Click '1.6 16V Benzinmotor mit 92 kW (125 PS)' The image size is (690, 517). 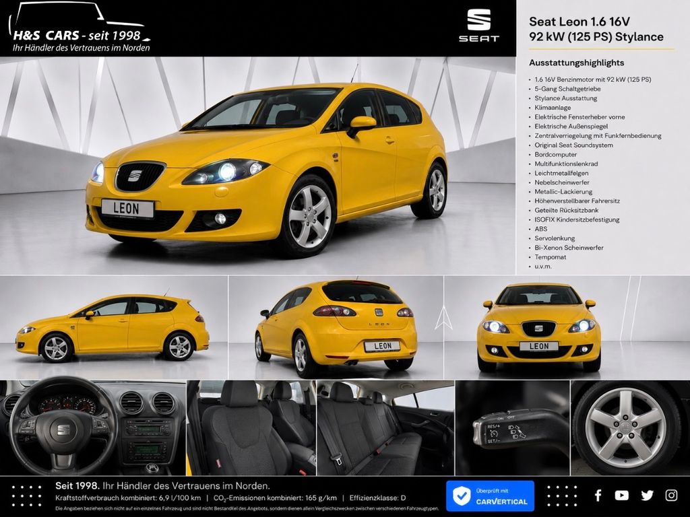click(x=593, y=79)
